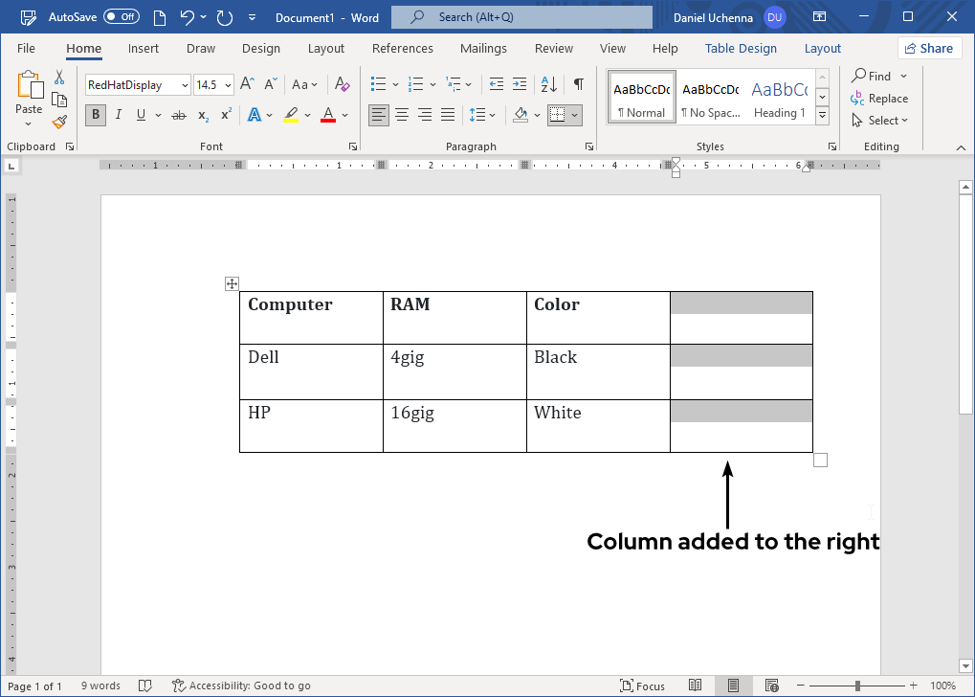Show paragraph marks with pilcrow icon
This screenshot has height=697, width=975.
tap(578, 85)
